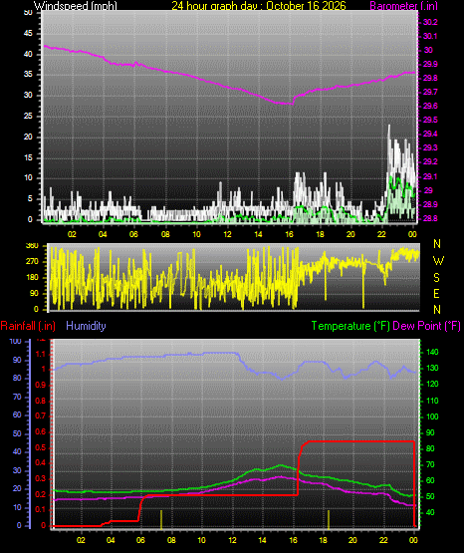Click the "30.2" barometer axis value

pos(430,22)
